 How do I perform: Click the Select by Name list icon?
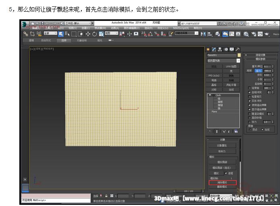pyautogui.click(x=67, y=34)
